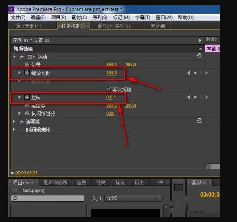237x222 pixels.
Task: Open the 元数据 tab
Action: pyautogui.click(x=158, y=26)
